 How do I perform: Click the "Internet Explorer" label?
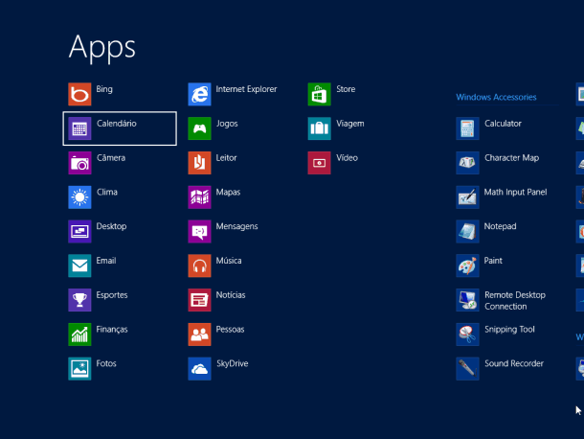(246, 89)
